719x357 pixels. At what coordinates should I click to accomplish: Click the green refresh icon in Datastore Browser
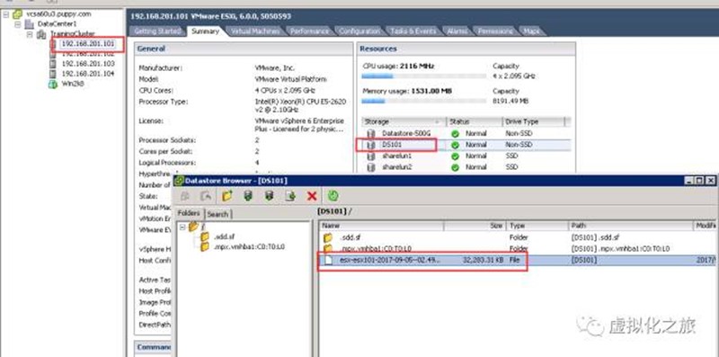point(333,196)
